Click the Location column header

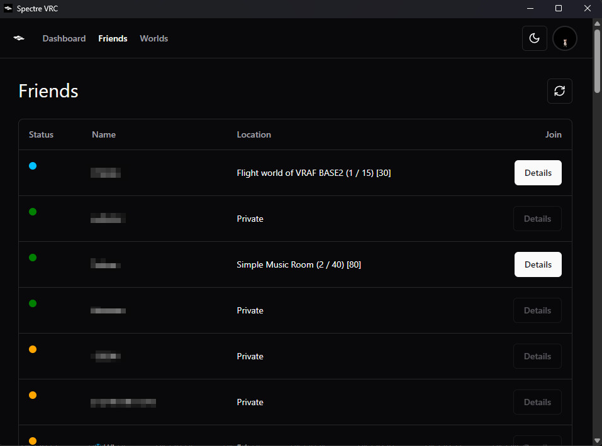pos(254,134)
